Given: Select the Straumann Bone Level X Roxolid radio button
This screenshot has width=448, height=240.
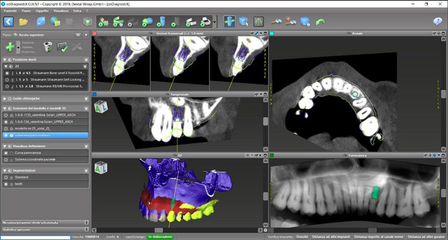Looking at the screenshot, I should (6, 73).
